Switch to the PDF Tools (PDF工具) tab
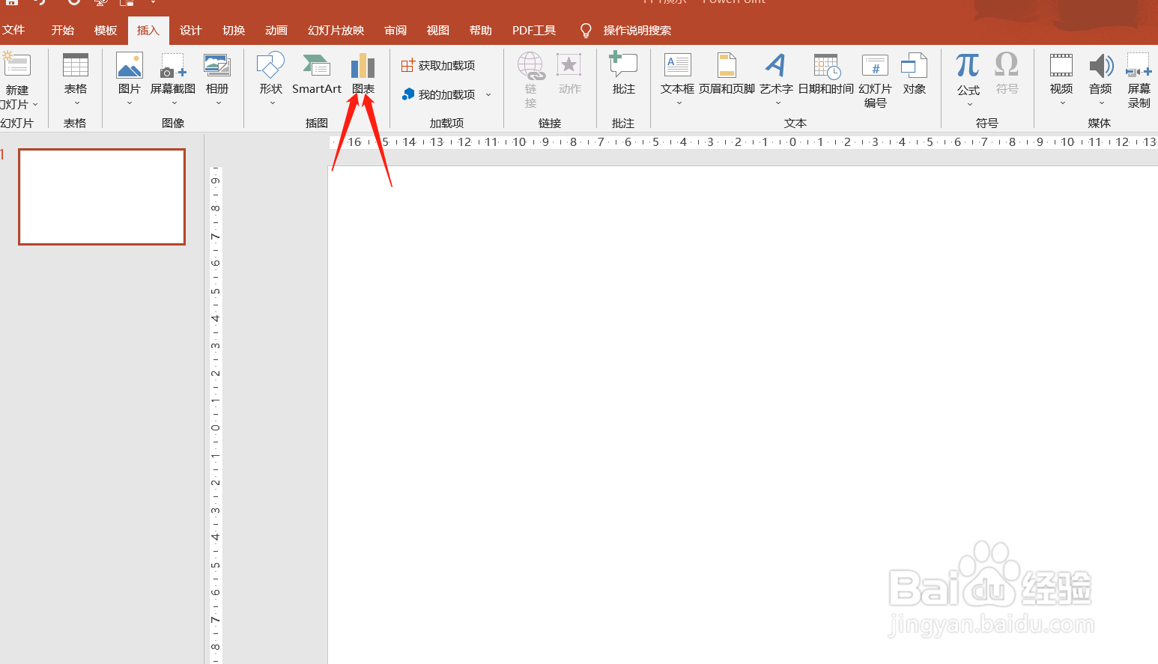The width and height of the screenshot is (1158, 664). 534,31
